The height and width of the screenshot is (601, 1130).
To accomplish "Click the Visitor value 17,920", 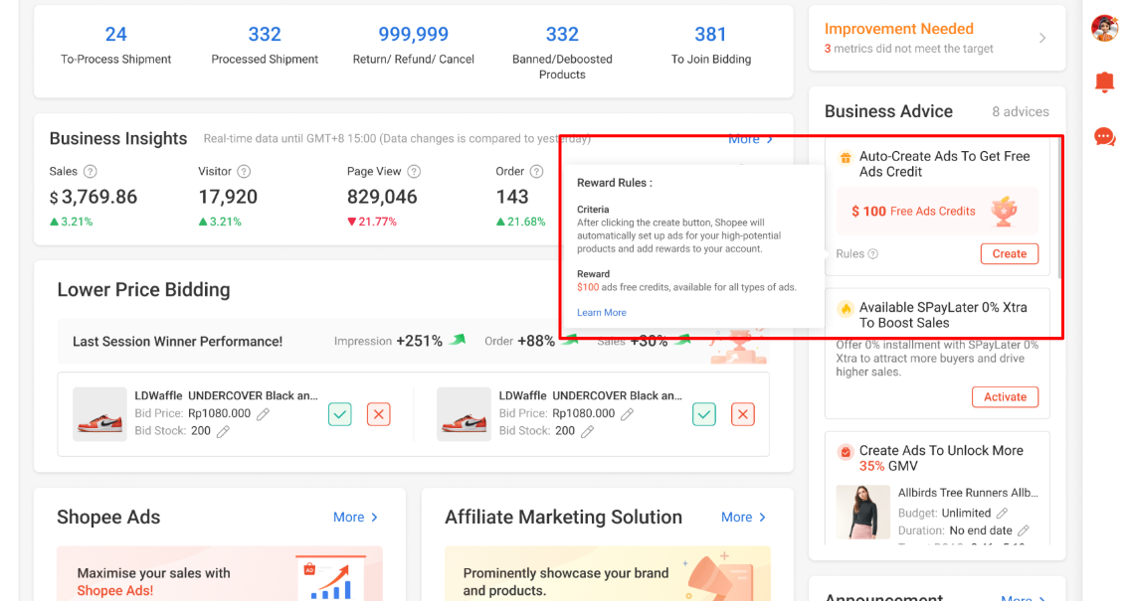I will coord(228,198).
